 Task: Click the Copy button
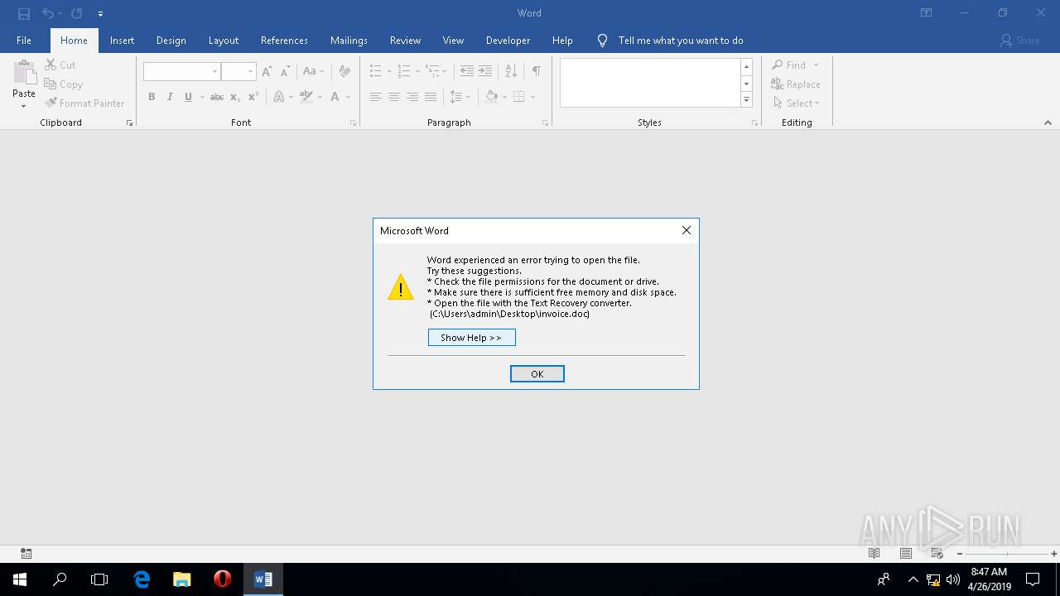point(64,84)
